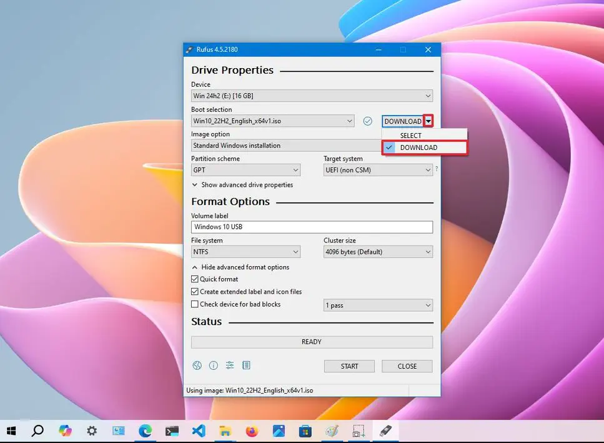604x443 pixels.
Task: Open the Rufus language globe icon
Action: [197, 366]
